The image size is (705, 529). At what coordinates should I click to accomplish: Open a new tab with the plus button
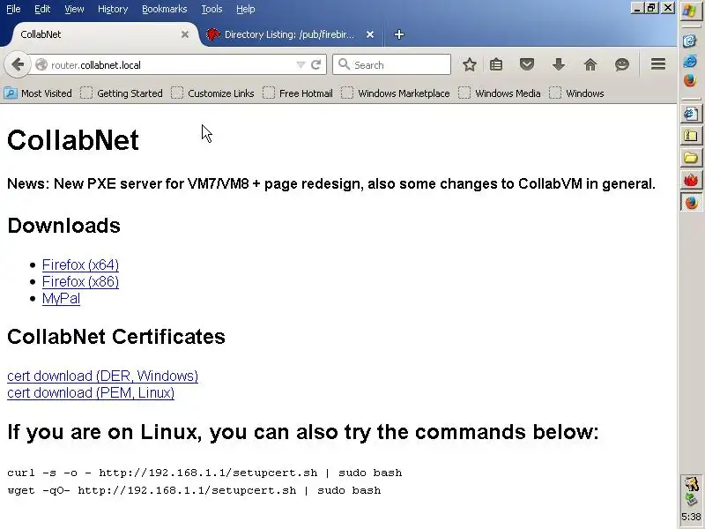[399, 34]
